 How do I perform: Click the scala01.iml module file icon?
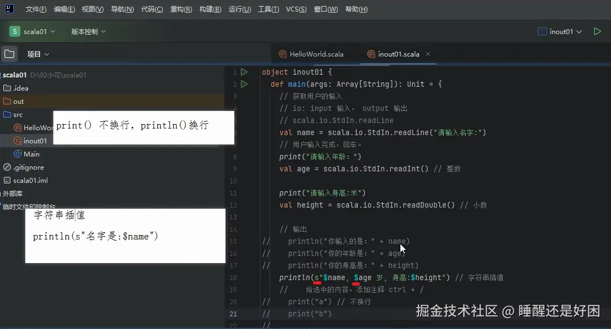tap(7, 180)
